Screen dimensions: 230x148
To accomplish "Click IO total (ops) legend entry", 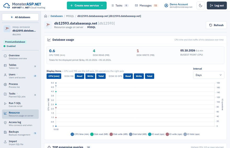I will click(x=192, y=134).
